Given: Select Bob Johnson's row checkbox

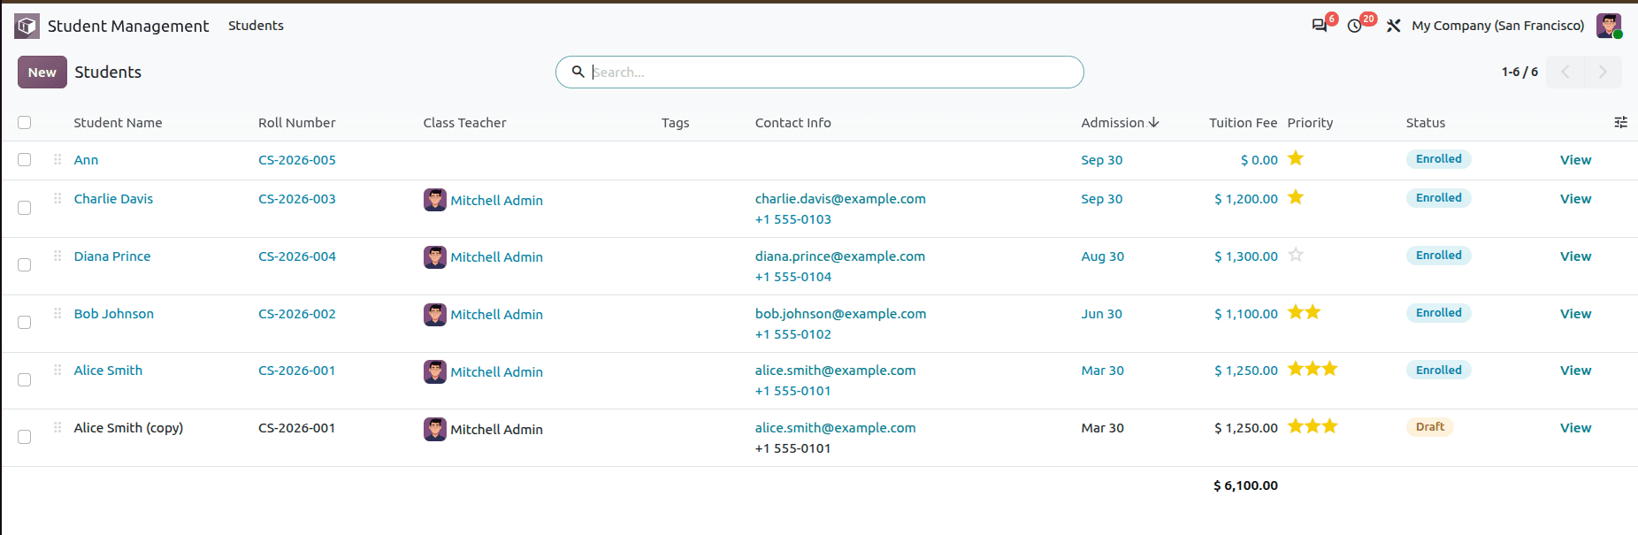Looking at the screenshot, I should [x=25, y=323].
